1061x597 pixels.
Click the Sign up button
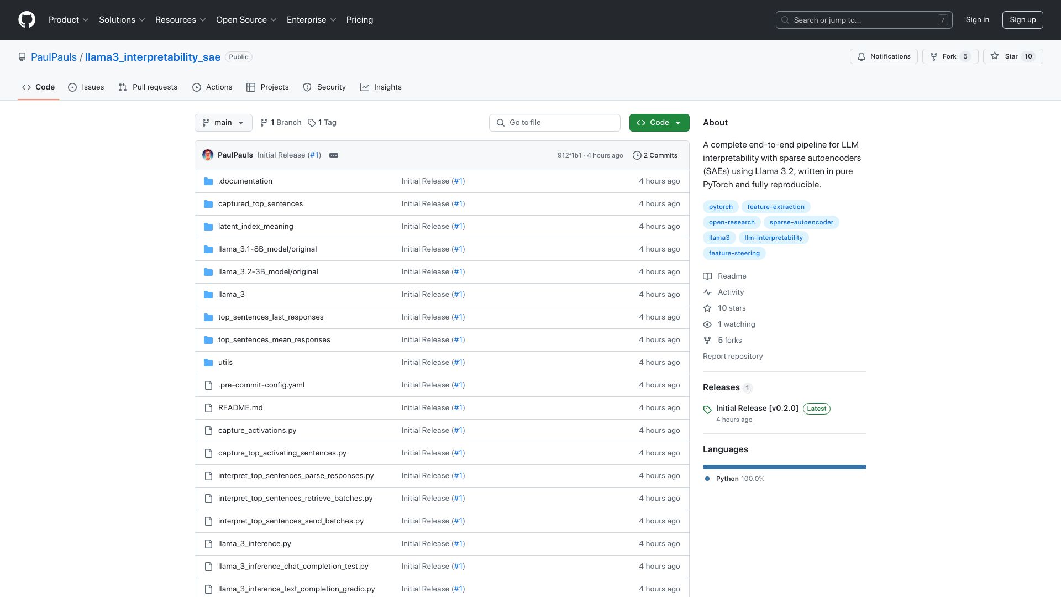coord(1023,20)
